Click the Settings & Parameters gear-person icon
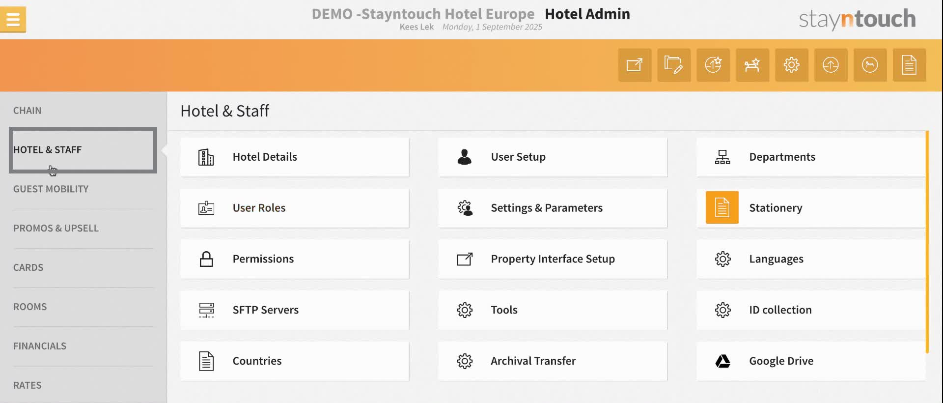This screenshot has height=403, width=943. pyautogui.click(x=465, y=208)
